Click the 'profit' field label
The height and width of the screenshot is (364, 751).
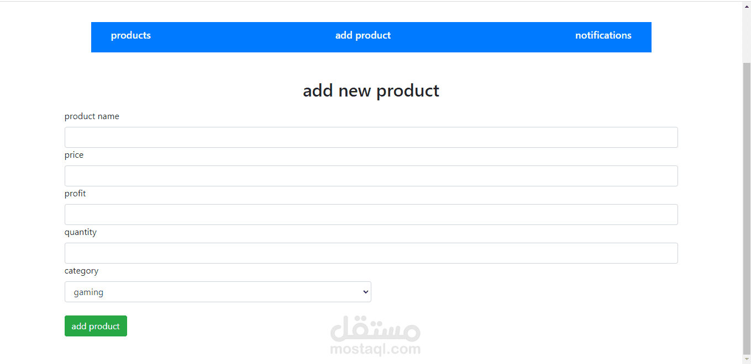75,194
